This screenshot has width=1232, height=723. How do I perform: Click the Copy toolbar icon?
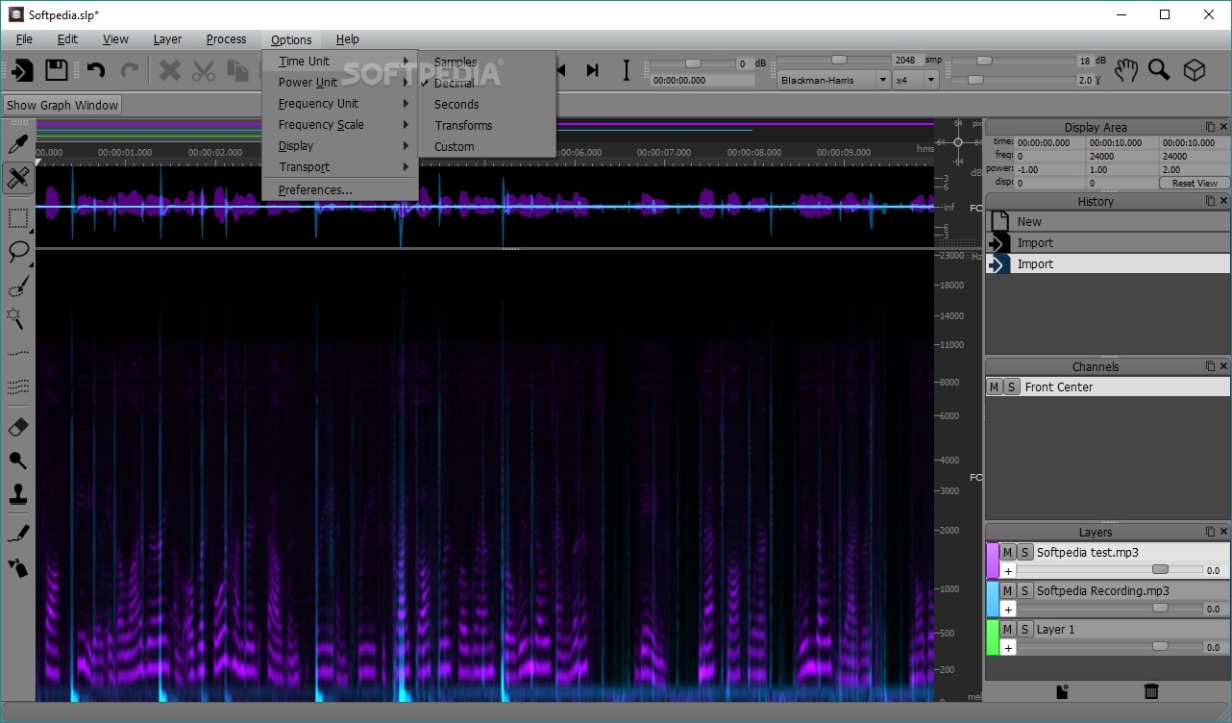[236, 70]
